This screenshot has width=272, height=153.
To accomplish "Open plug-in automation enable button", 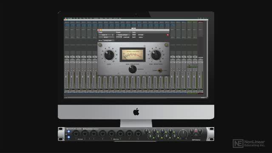I will 134,35.
